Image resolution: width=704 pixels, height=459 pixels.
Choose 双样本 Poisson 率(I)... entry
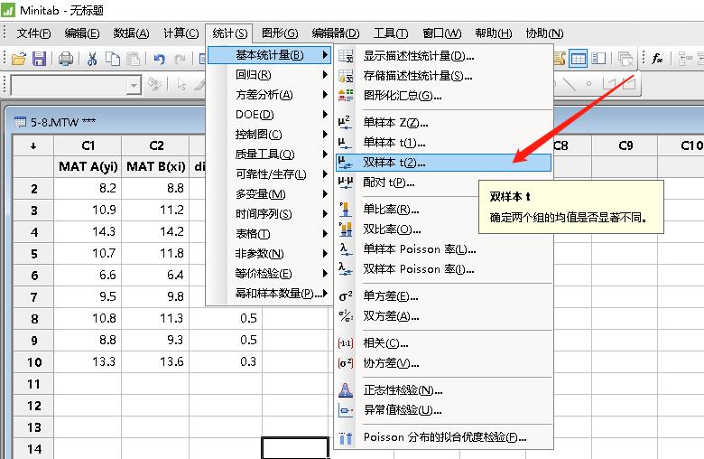click(x=443, y=269)
